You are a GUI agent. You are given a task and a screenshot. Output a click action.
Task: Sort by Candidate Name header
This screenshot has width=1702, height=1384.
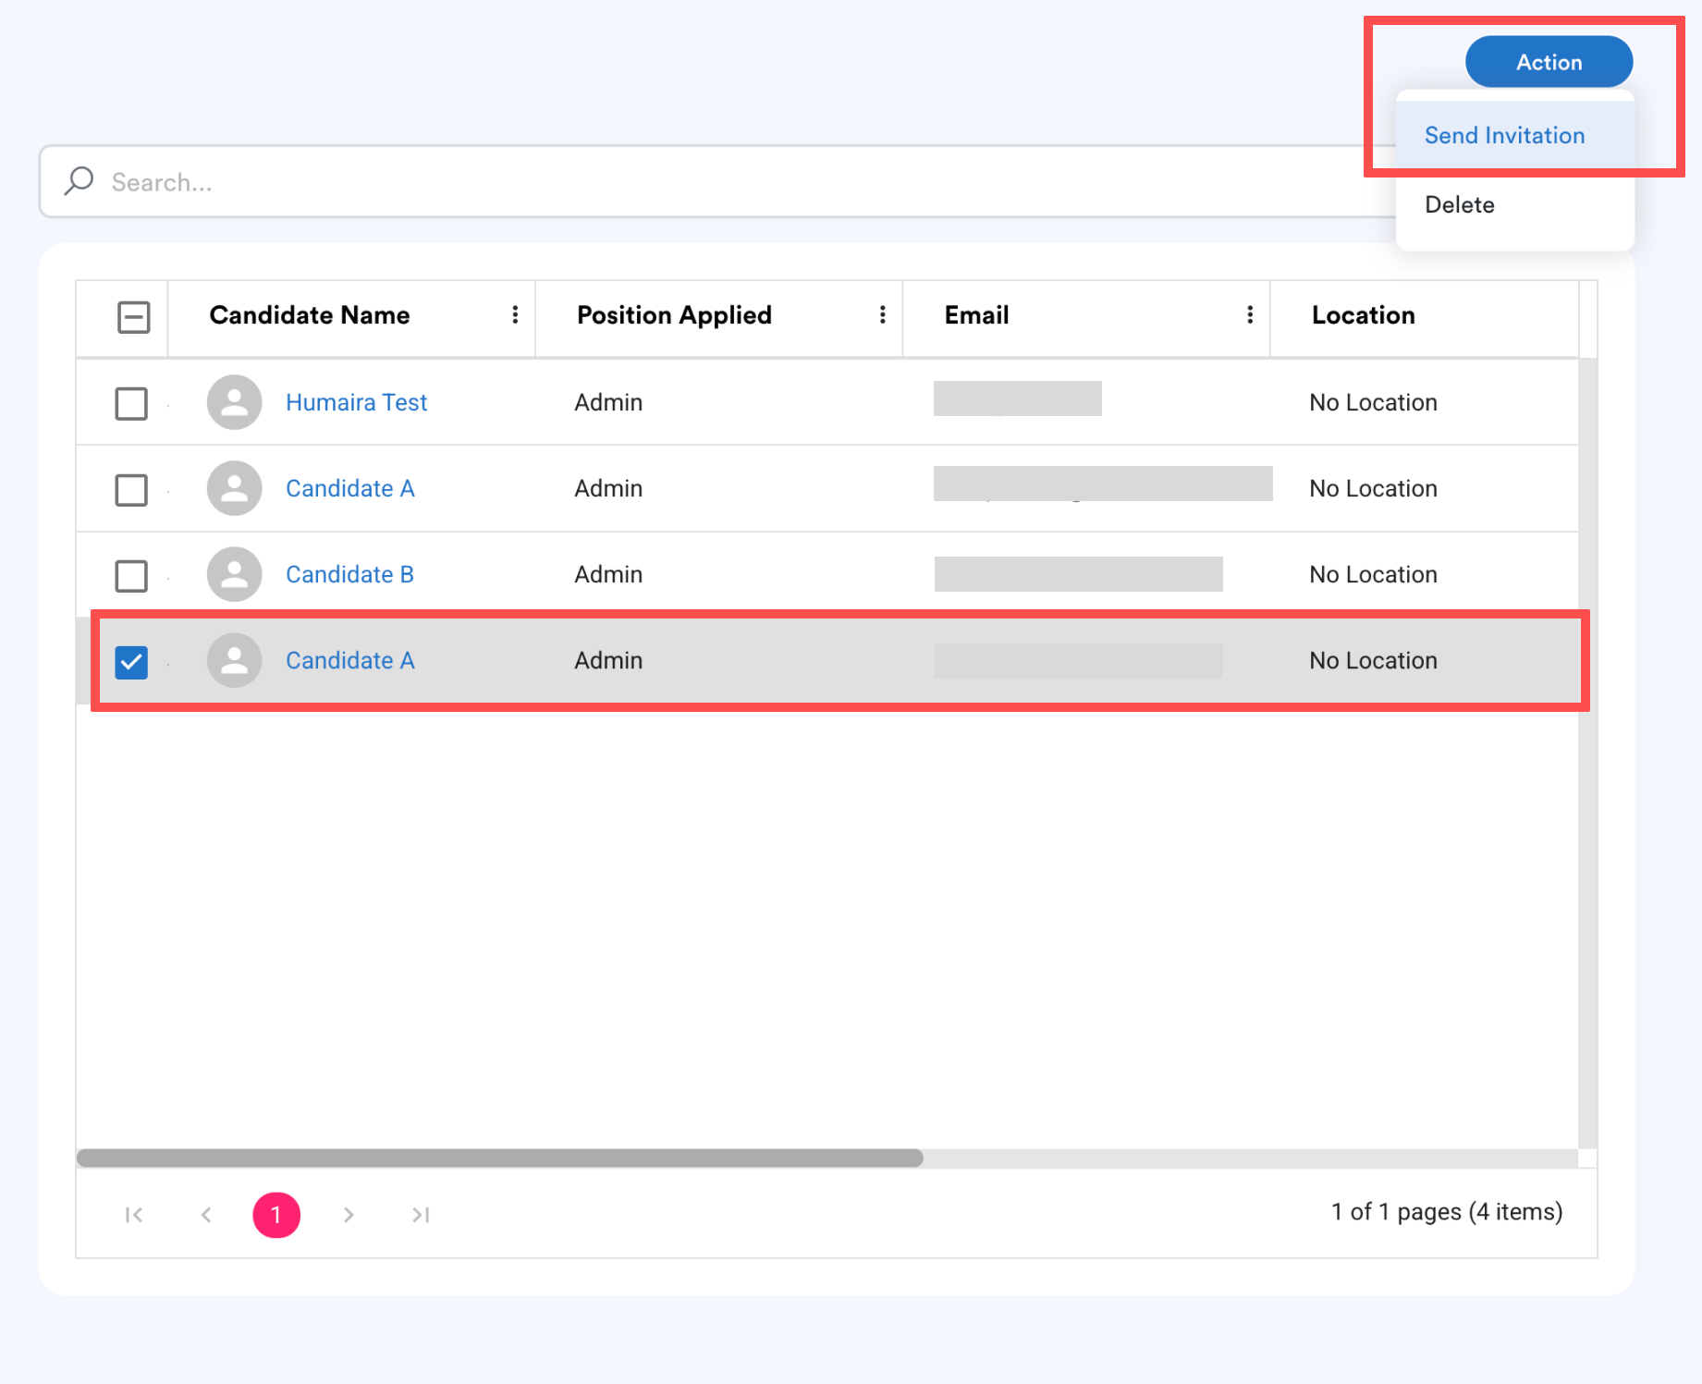pyautogui.click(x=310, y=315)
